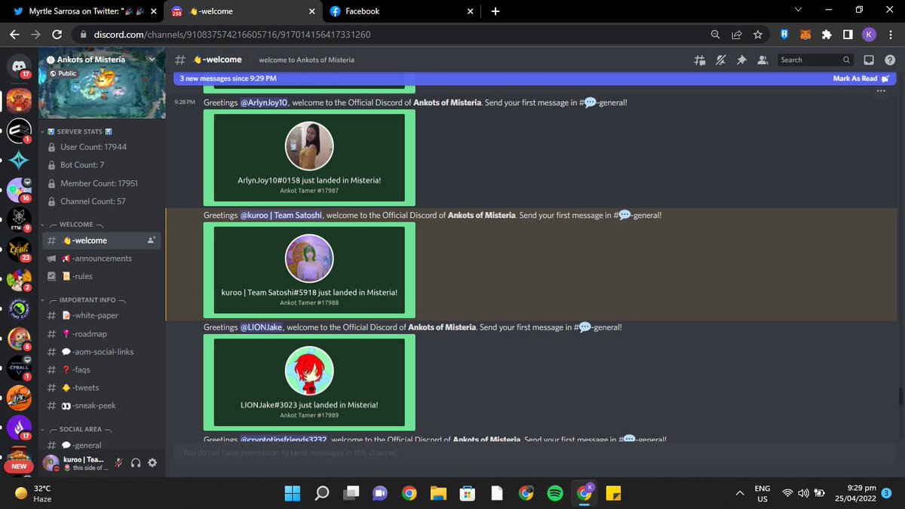Open Chrome profile K avatar
Image resolution: width=905 pixels, height=509 pixels.
pyautogui.click(x=870, y=34)
